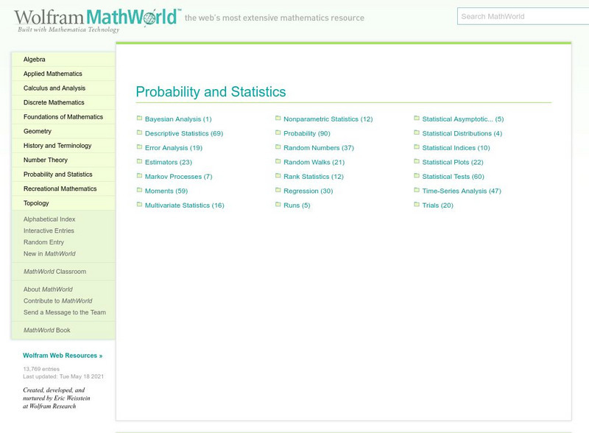Click the folder icon beside Random Walks
The height and width of the screenshot is (433, 589).
[x=278, y=161]
